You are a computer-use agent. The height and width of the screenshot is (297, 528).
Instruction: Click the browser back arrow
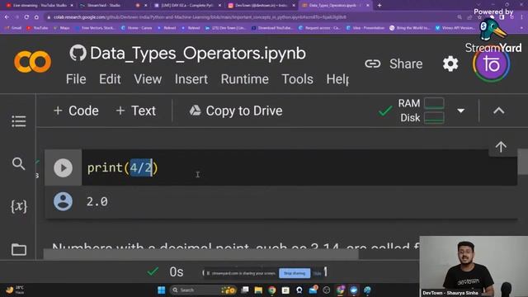coord(7,16)
